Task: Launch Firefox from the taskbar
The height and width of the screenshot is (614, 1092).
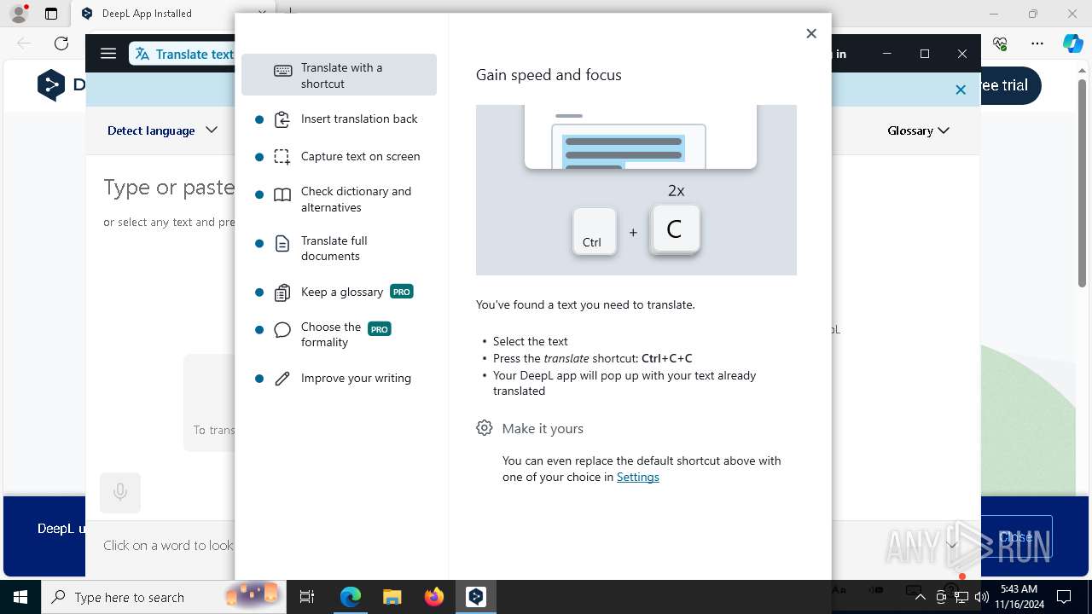Action: pos(434,597)
